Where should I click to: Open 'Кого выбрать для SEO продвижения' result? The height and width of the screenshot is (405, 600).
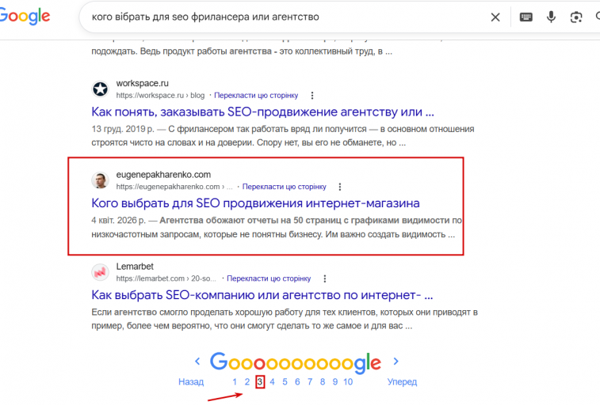(x=255, y=203)
